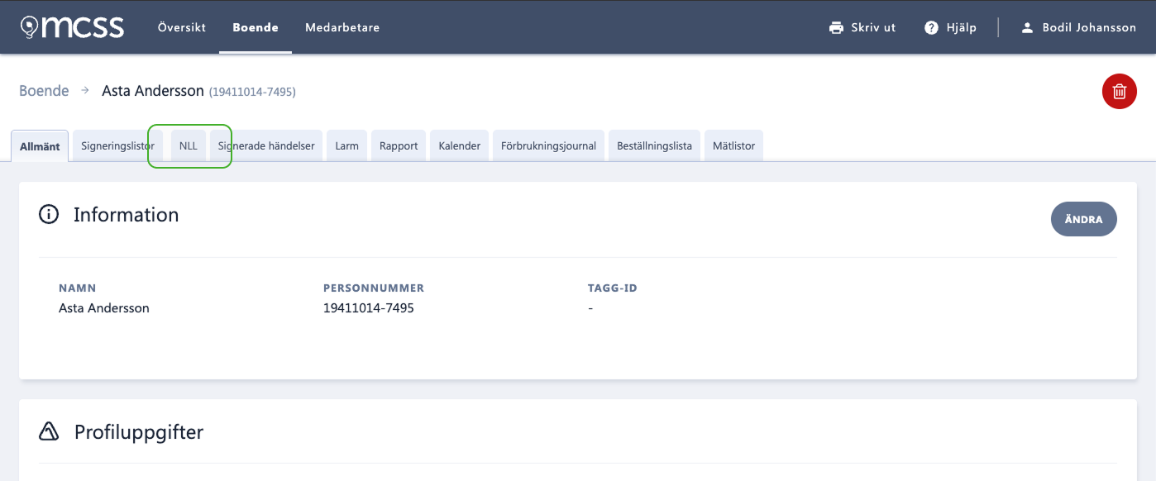The image size is (1156, 481).
Task: Click the Profiluppgifter triangle icon
Action: pyautogui.click(x=49, y=431)
